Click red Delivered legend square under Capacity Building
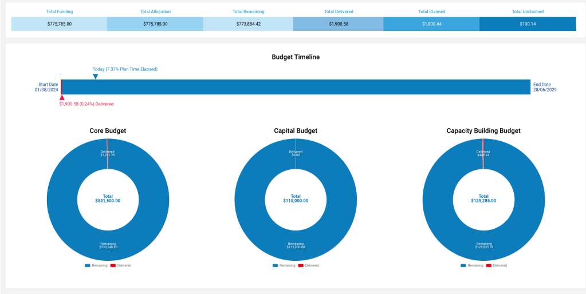Image resolution: width=586 pixels, height=294 pixels. click(x=489, y=265)
